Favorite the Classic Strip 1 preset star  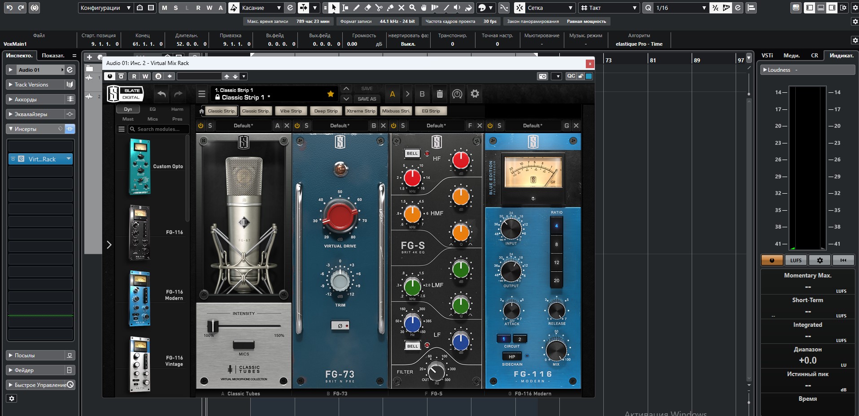331,94
